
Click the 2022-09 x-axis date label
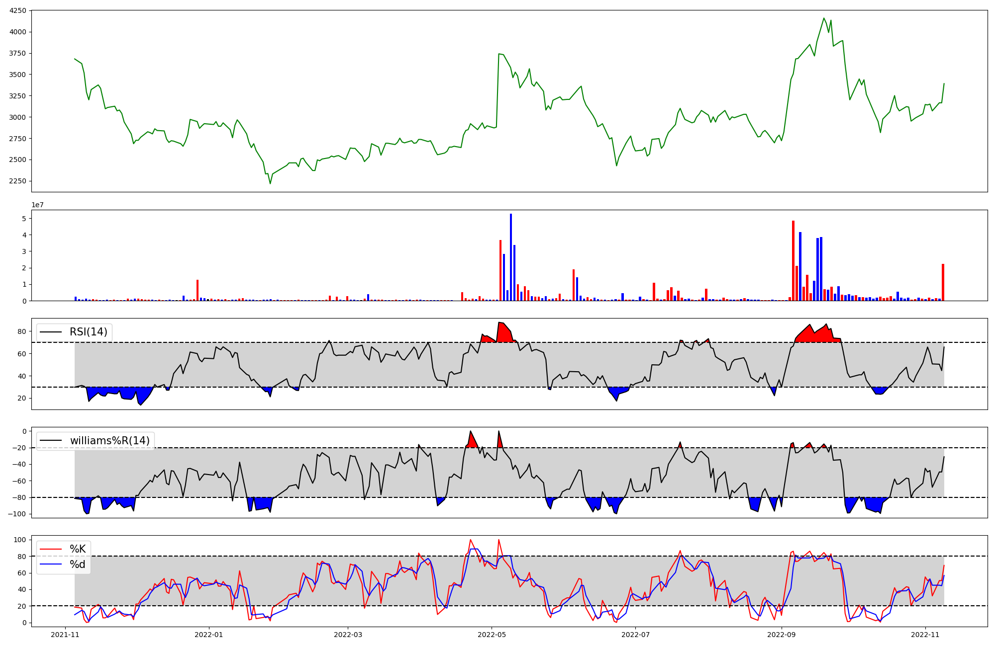click(x=781, y=635)
